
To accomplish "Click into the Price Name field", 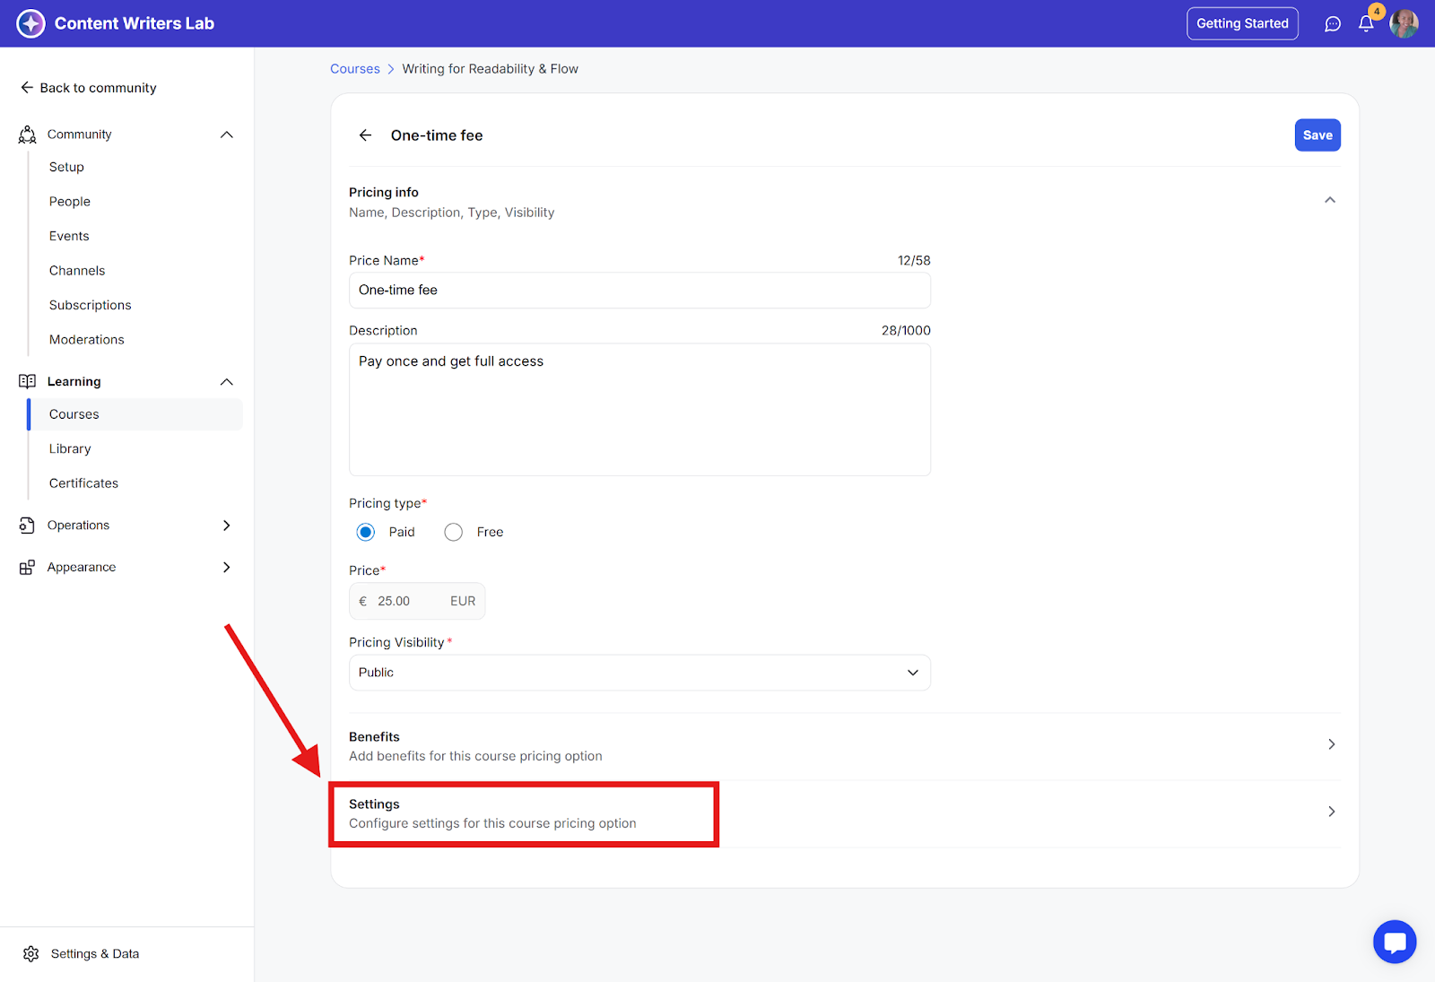I will (639, 291).
